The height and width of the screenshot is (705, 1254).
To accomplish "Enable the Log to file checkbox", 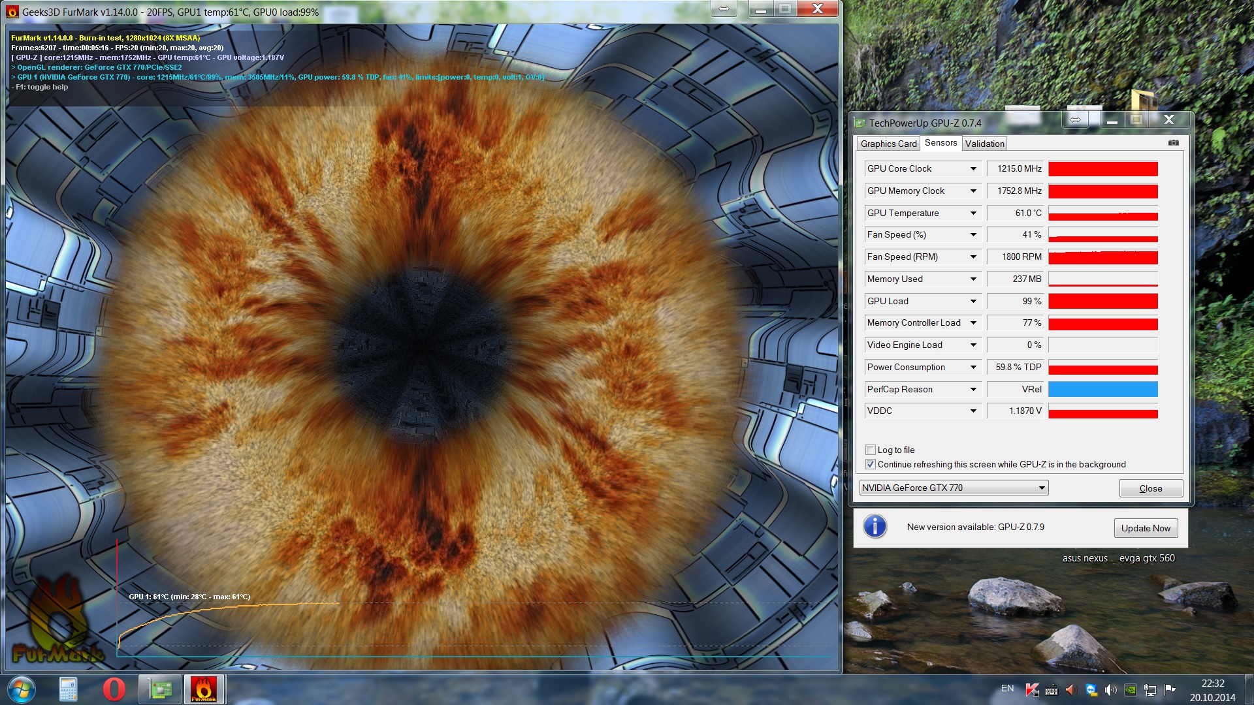I will tap(871, 450).
